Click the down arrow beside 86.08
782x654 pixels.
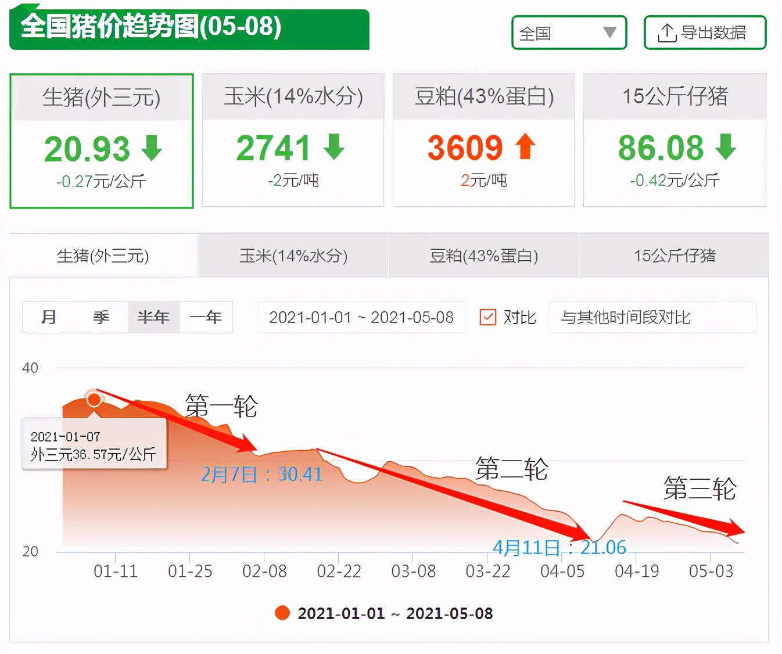click(726, 146)
